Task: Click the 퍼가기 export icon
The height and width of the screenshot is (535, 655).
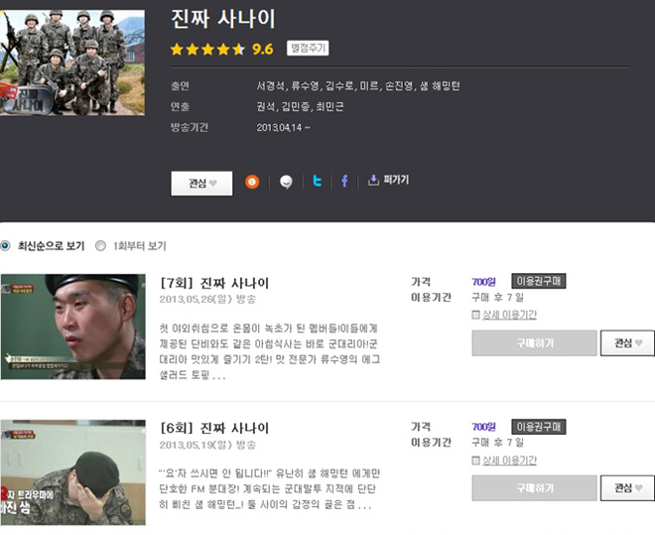Action: click(373, 180)
